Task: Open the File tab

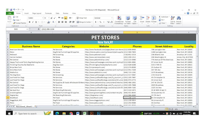Action: 10,13
